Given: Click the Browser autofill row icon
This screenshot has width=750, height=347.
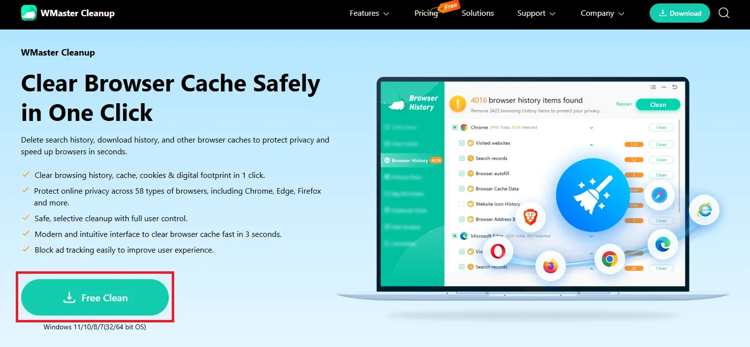Looking at the screenshot, I should pos(471,173).
